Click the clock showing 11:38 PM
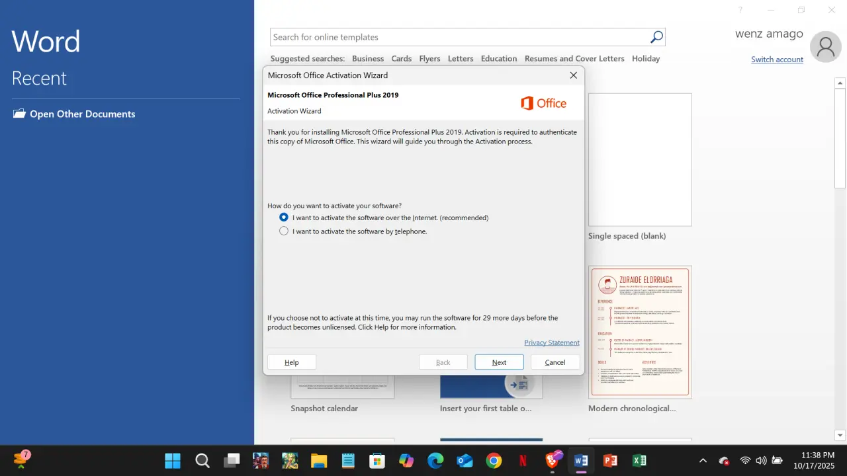The width and height of the screenshot is (847, 476). click(x=817, y=455)
